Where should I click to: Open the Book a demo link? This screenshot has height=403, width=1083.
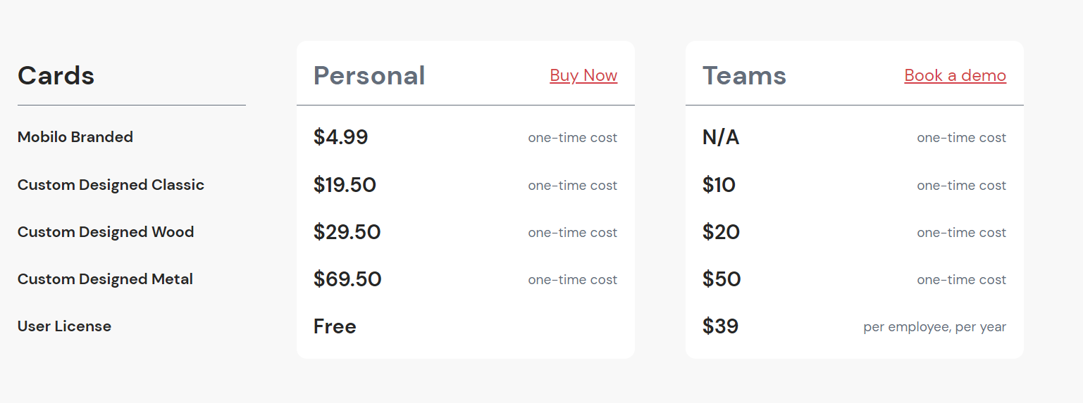(955, 75)
